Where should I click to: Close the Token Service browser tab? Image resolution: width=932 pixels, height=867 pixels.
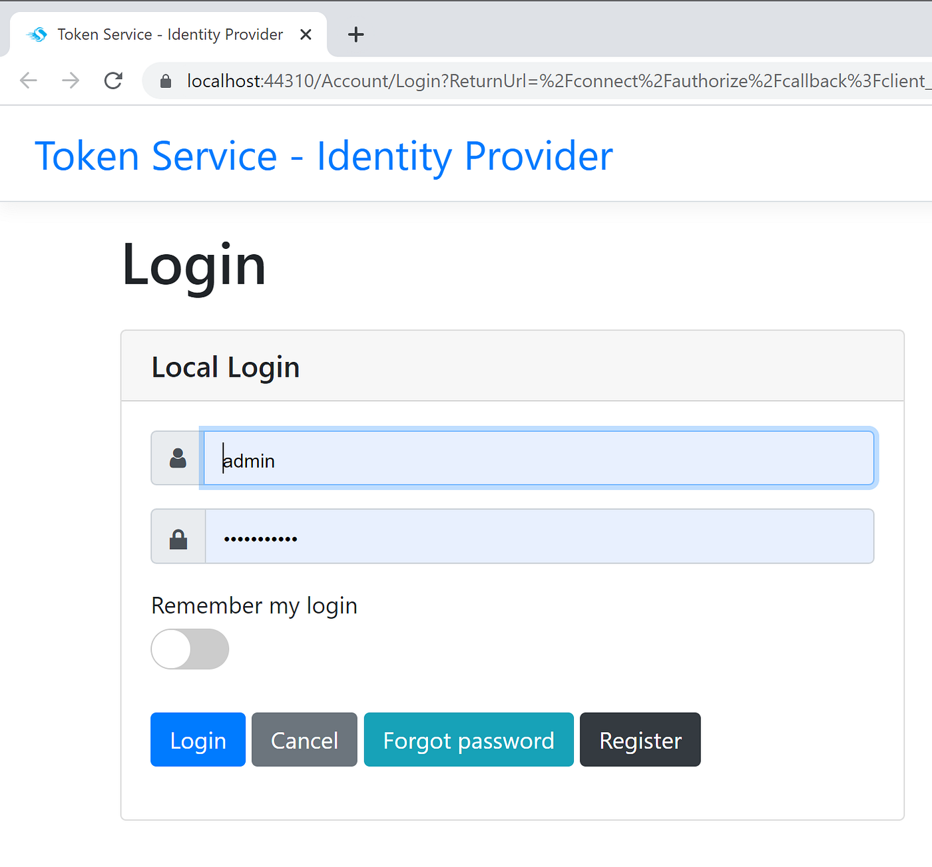pos(306,34)
